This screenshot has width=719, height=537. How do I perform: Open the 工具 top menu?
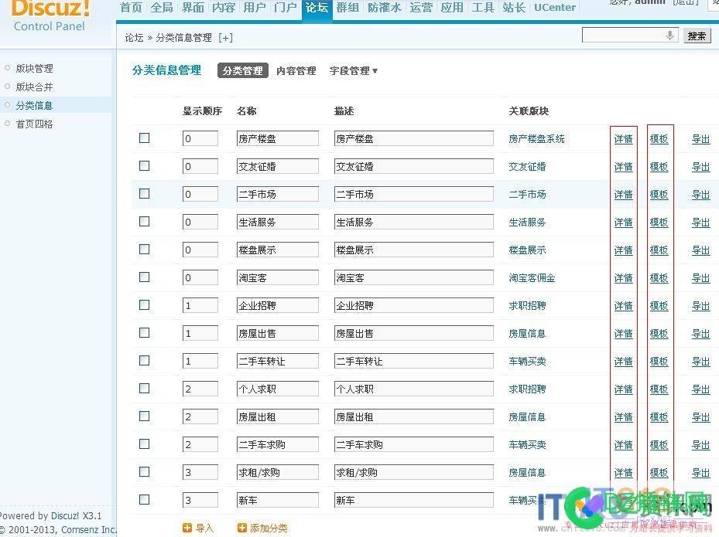click(x=483, y=7)
